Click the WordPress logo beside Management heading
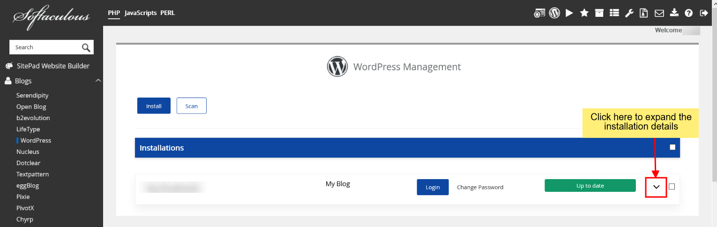The image size is (717, 227). [x=337, y=67]
